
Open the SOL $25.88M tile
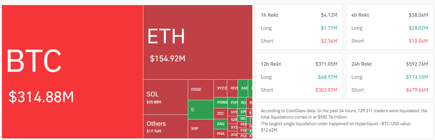165,97
